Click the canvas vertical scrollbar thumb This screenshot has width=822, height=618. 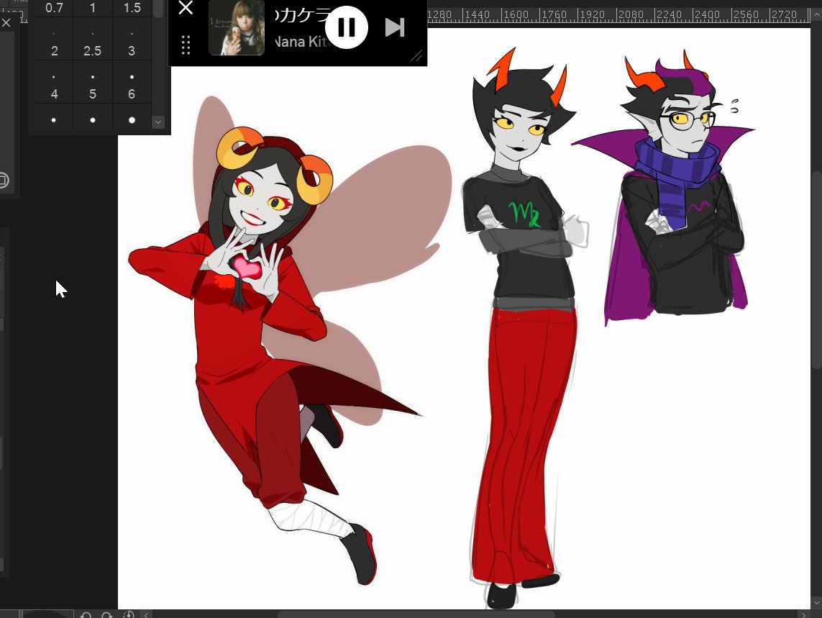pyautogui.click(x=817, y=271)
